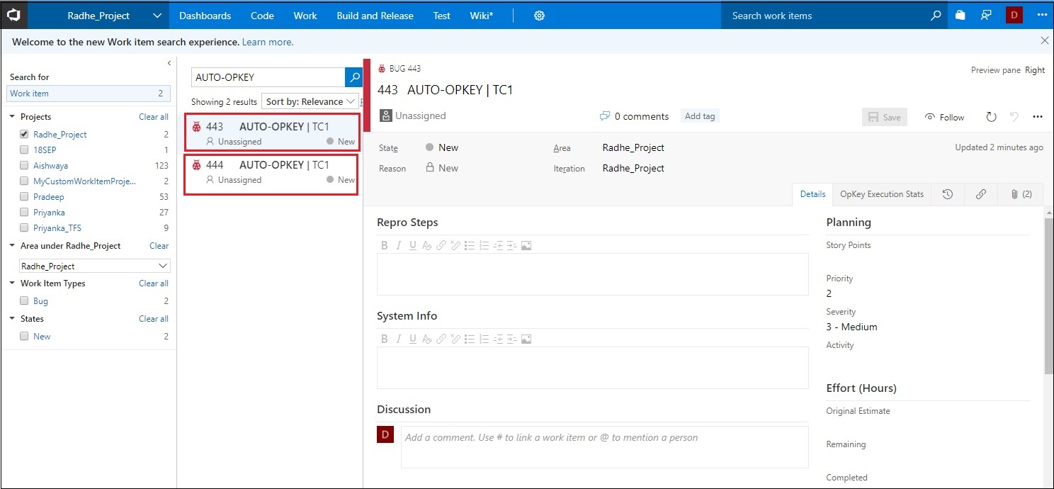Uncheck the Radhe_Project project checkbox
Viewport: 1054px width, 489px height.
(x=24, y=135)
